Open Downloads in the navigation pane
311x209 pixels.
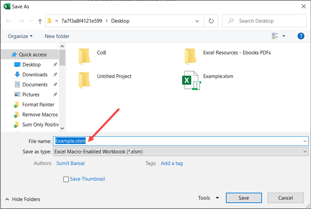(x=35, y=74)
